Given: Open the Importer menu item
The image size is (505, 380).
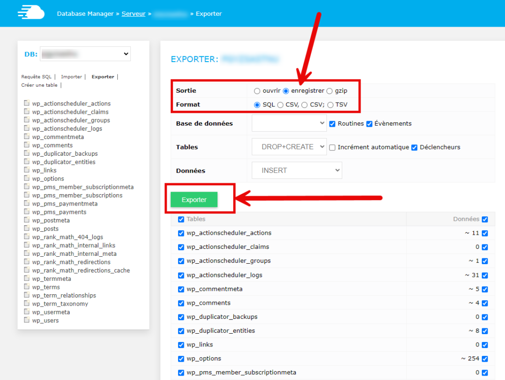Looking at the screenshot, I should click(x=72, y=76).
